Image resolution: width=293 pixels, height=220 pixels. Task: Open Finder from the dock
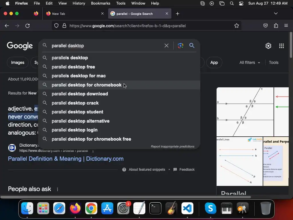point(27,208)
